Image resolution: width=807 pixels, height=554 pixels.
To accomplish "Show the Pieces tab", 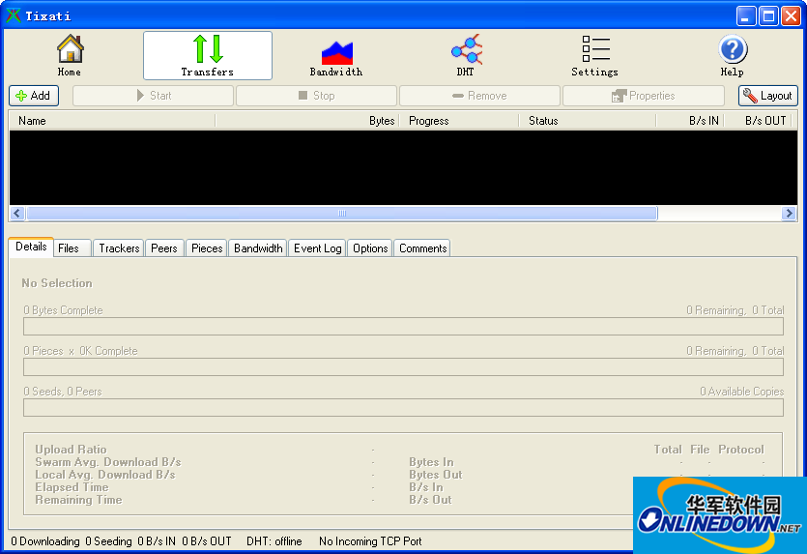I will click(207, 248).
